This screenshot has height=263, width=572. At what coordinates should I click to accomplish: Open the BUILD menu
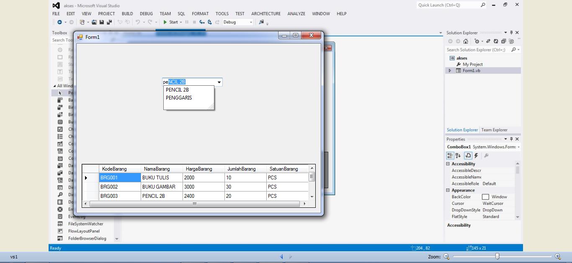127,14
